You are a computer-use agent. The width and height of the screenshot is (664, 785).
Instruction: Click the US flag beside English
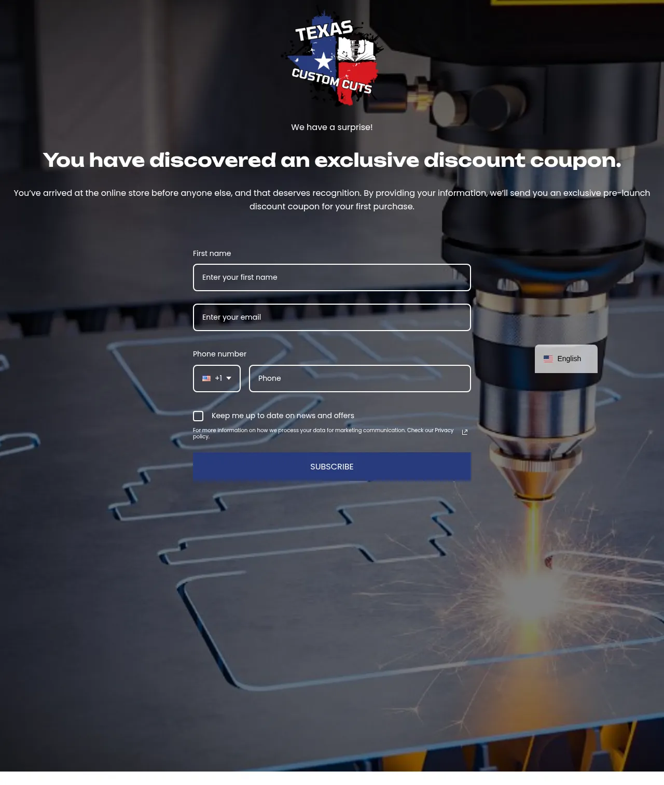548,359
